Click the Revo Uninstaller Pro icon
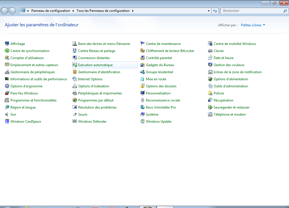Image resolution: width=289 pixels, height=208 pixels. (143, 107)
